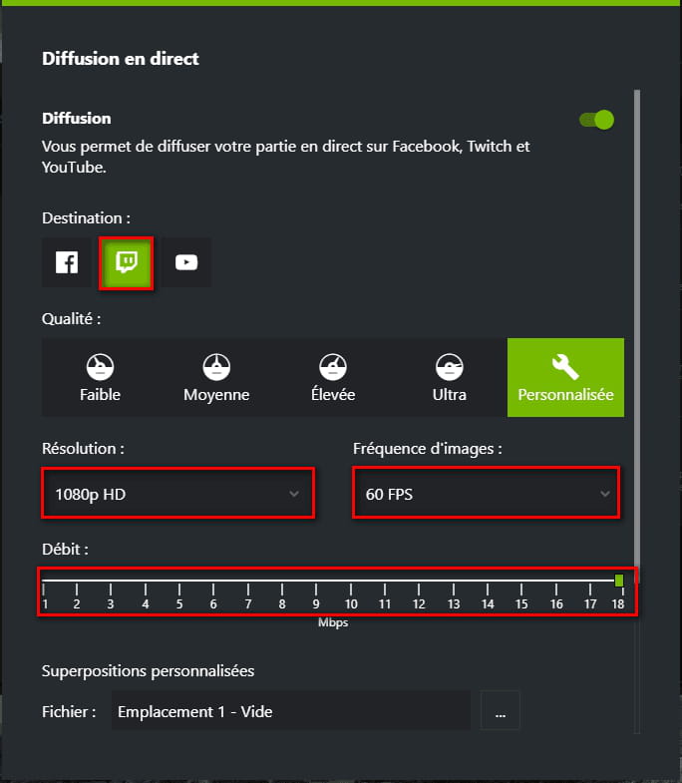Screen dimensions: 682x783
Task: Open the file browse ellipsis button
Action: pos(501,711)
